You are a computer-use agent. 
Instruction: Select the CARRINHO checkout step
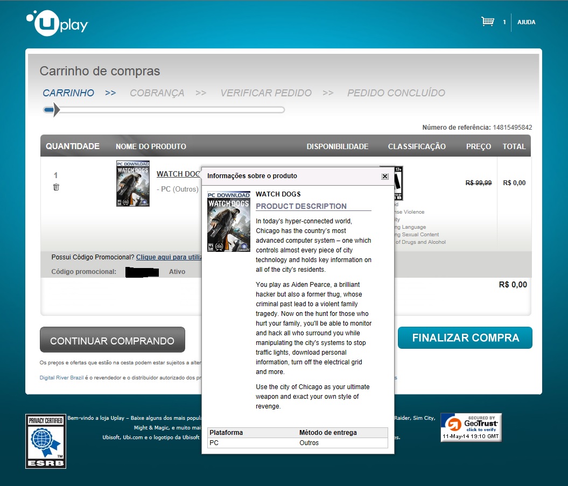[x=68, y=93]
